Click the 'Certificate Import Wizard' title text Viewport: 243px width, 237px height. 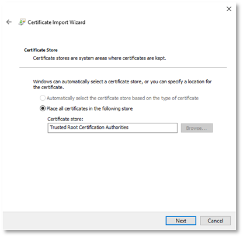57,22
